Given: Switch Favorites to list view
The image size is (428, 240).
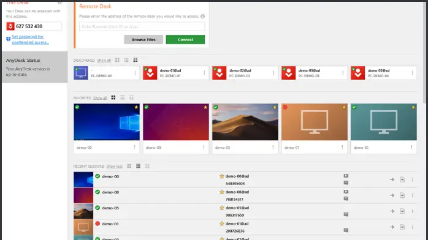Looking at the screenshot, I should 122,98.
